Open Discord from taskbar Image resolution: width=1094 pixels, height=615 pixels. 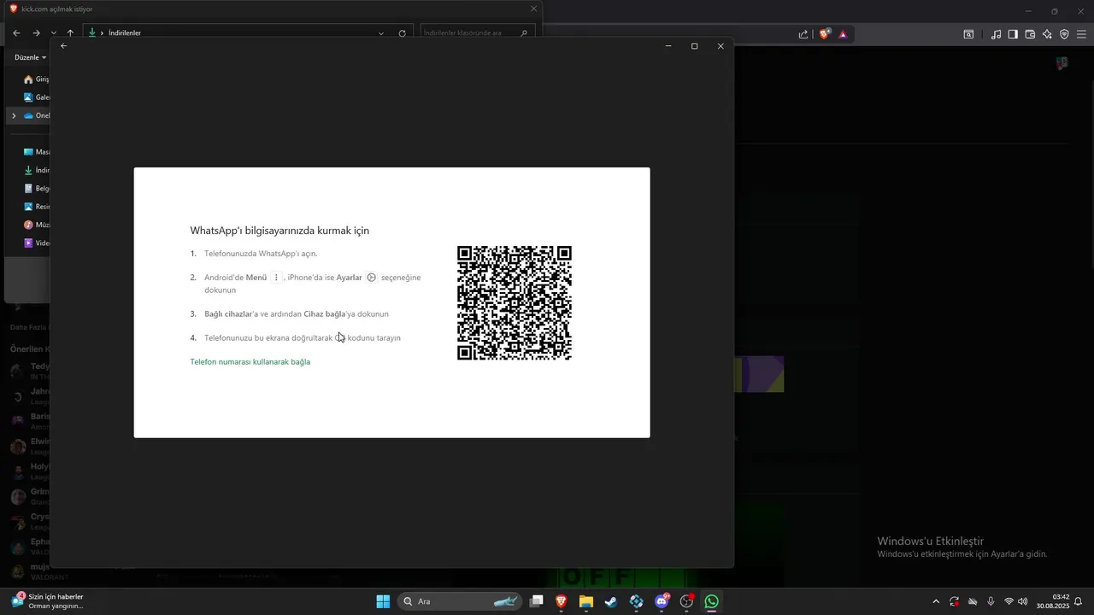coord(662,601)
